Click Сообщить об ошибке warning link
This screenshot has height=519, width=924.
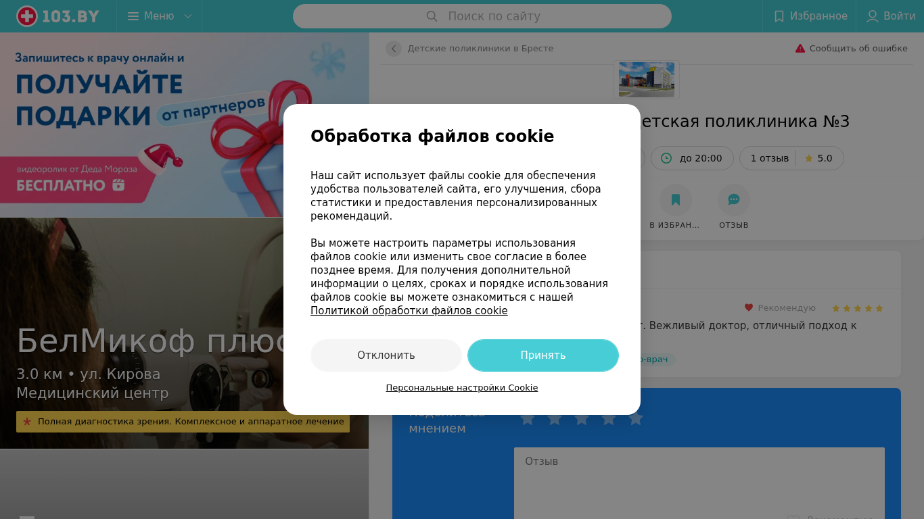pos(851,49)
